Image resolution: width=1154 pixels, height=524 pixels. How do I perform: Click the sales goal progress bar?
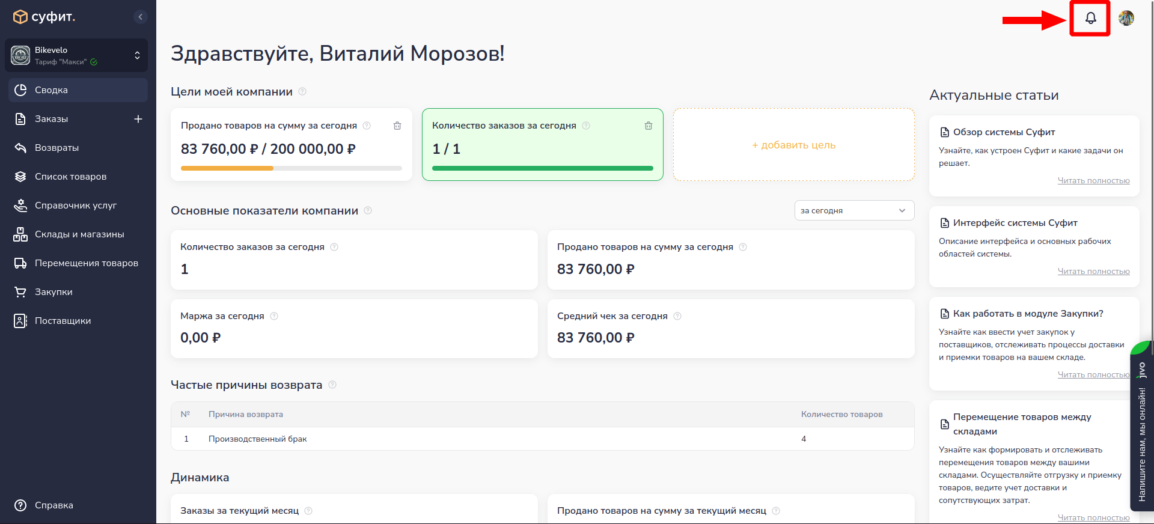[x=292, y=168]
